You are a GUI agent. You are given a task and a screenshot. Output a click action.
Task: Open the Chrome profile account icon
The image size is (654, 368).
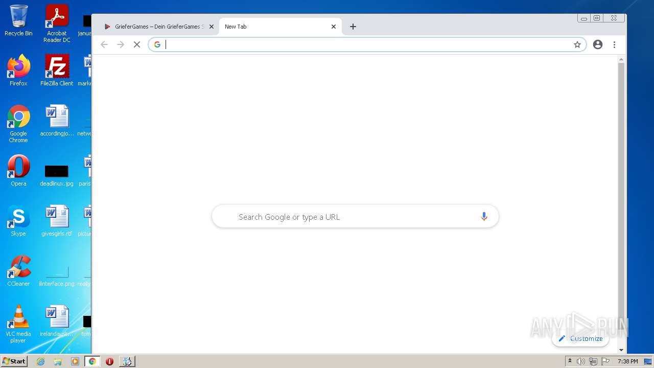coord(598,44)
